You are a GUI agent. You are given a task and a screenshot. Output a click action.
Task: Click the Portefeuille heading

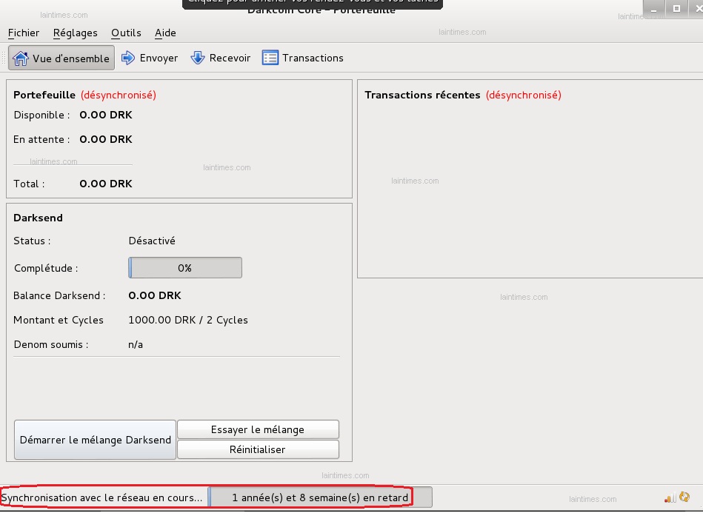pyautogui.click(x=44, y=95)
